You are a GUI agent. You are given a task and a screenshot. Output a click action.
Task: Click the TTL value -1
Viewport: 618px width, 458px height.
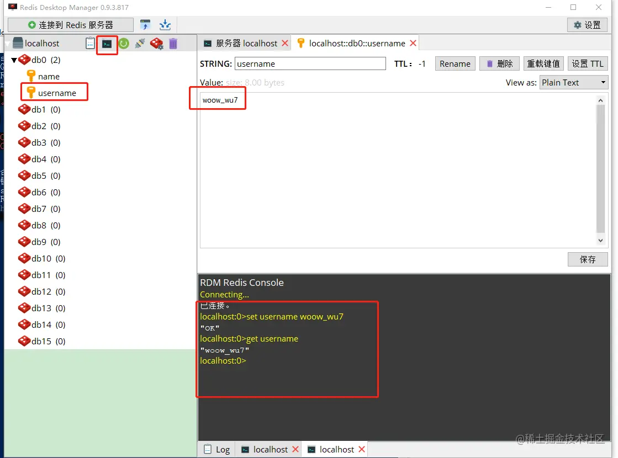point(422,64)
